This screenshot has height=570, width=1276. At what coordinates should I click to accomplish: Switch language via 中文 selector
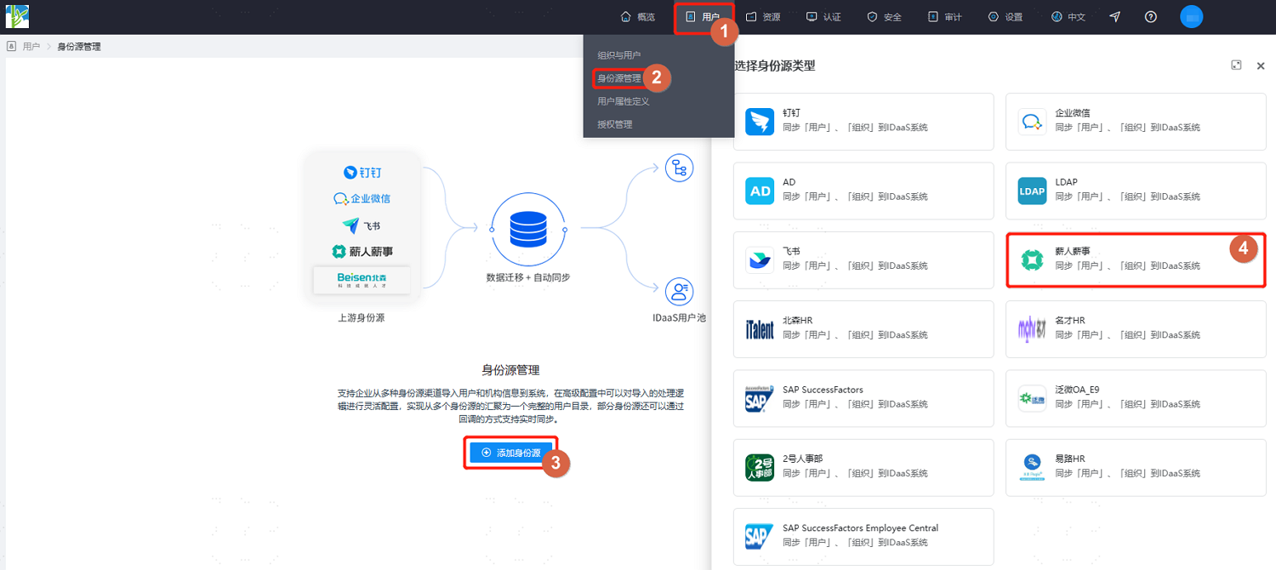(1068, 17)
